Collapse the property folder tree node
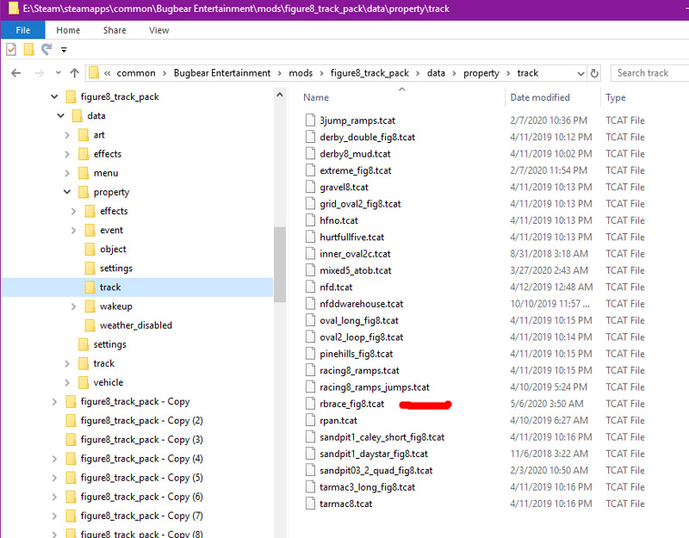This screenshot has width=689, height=538. 67,192
